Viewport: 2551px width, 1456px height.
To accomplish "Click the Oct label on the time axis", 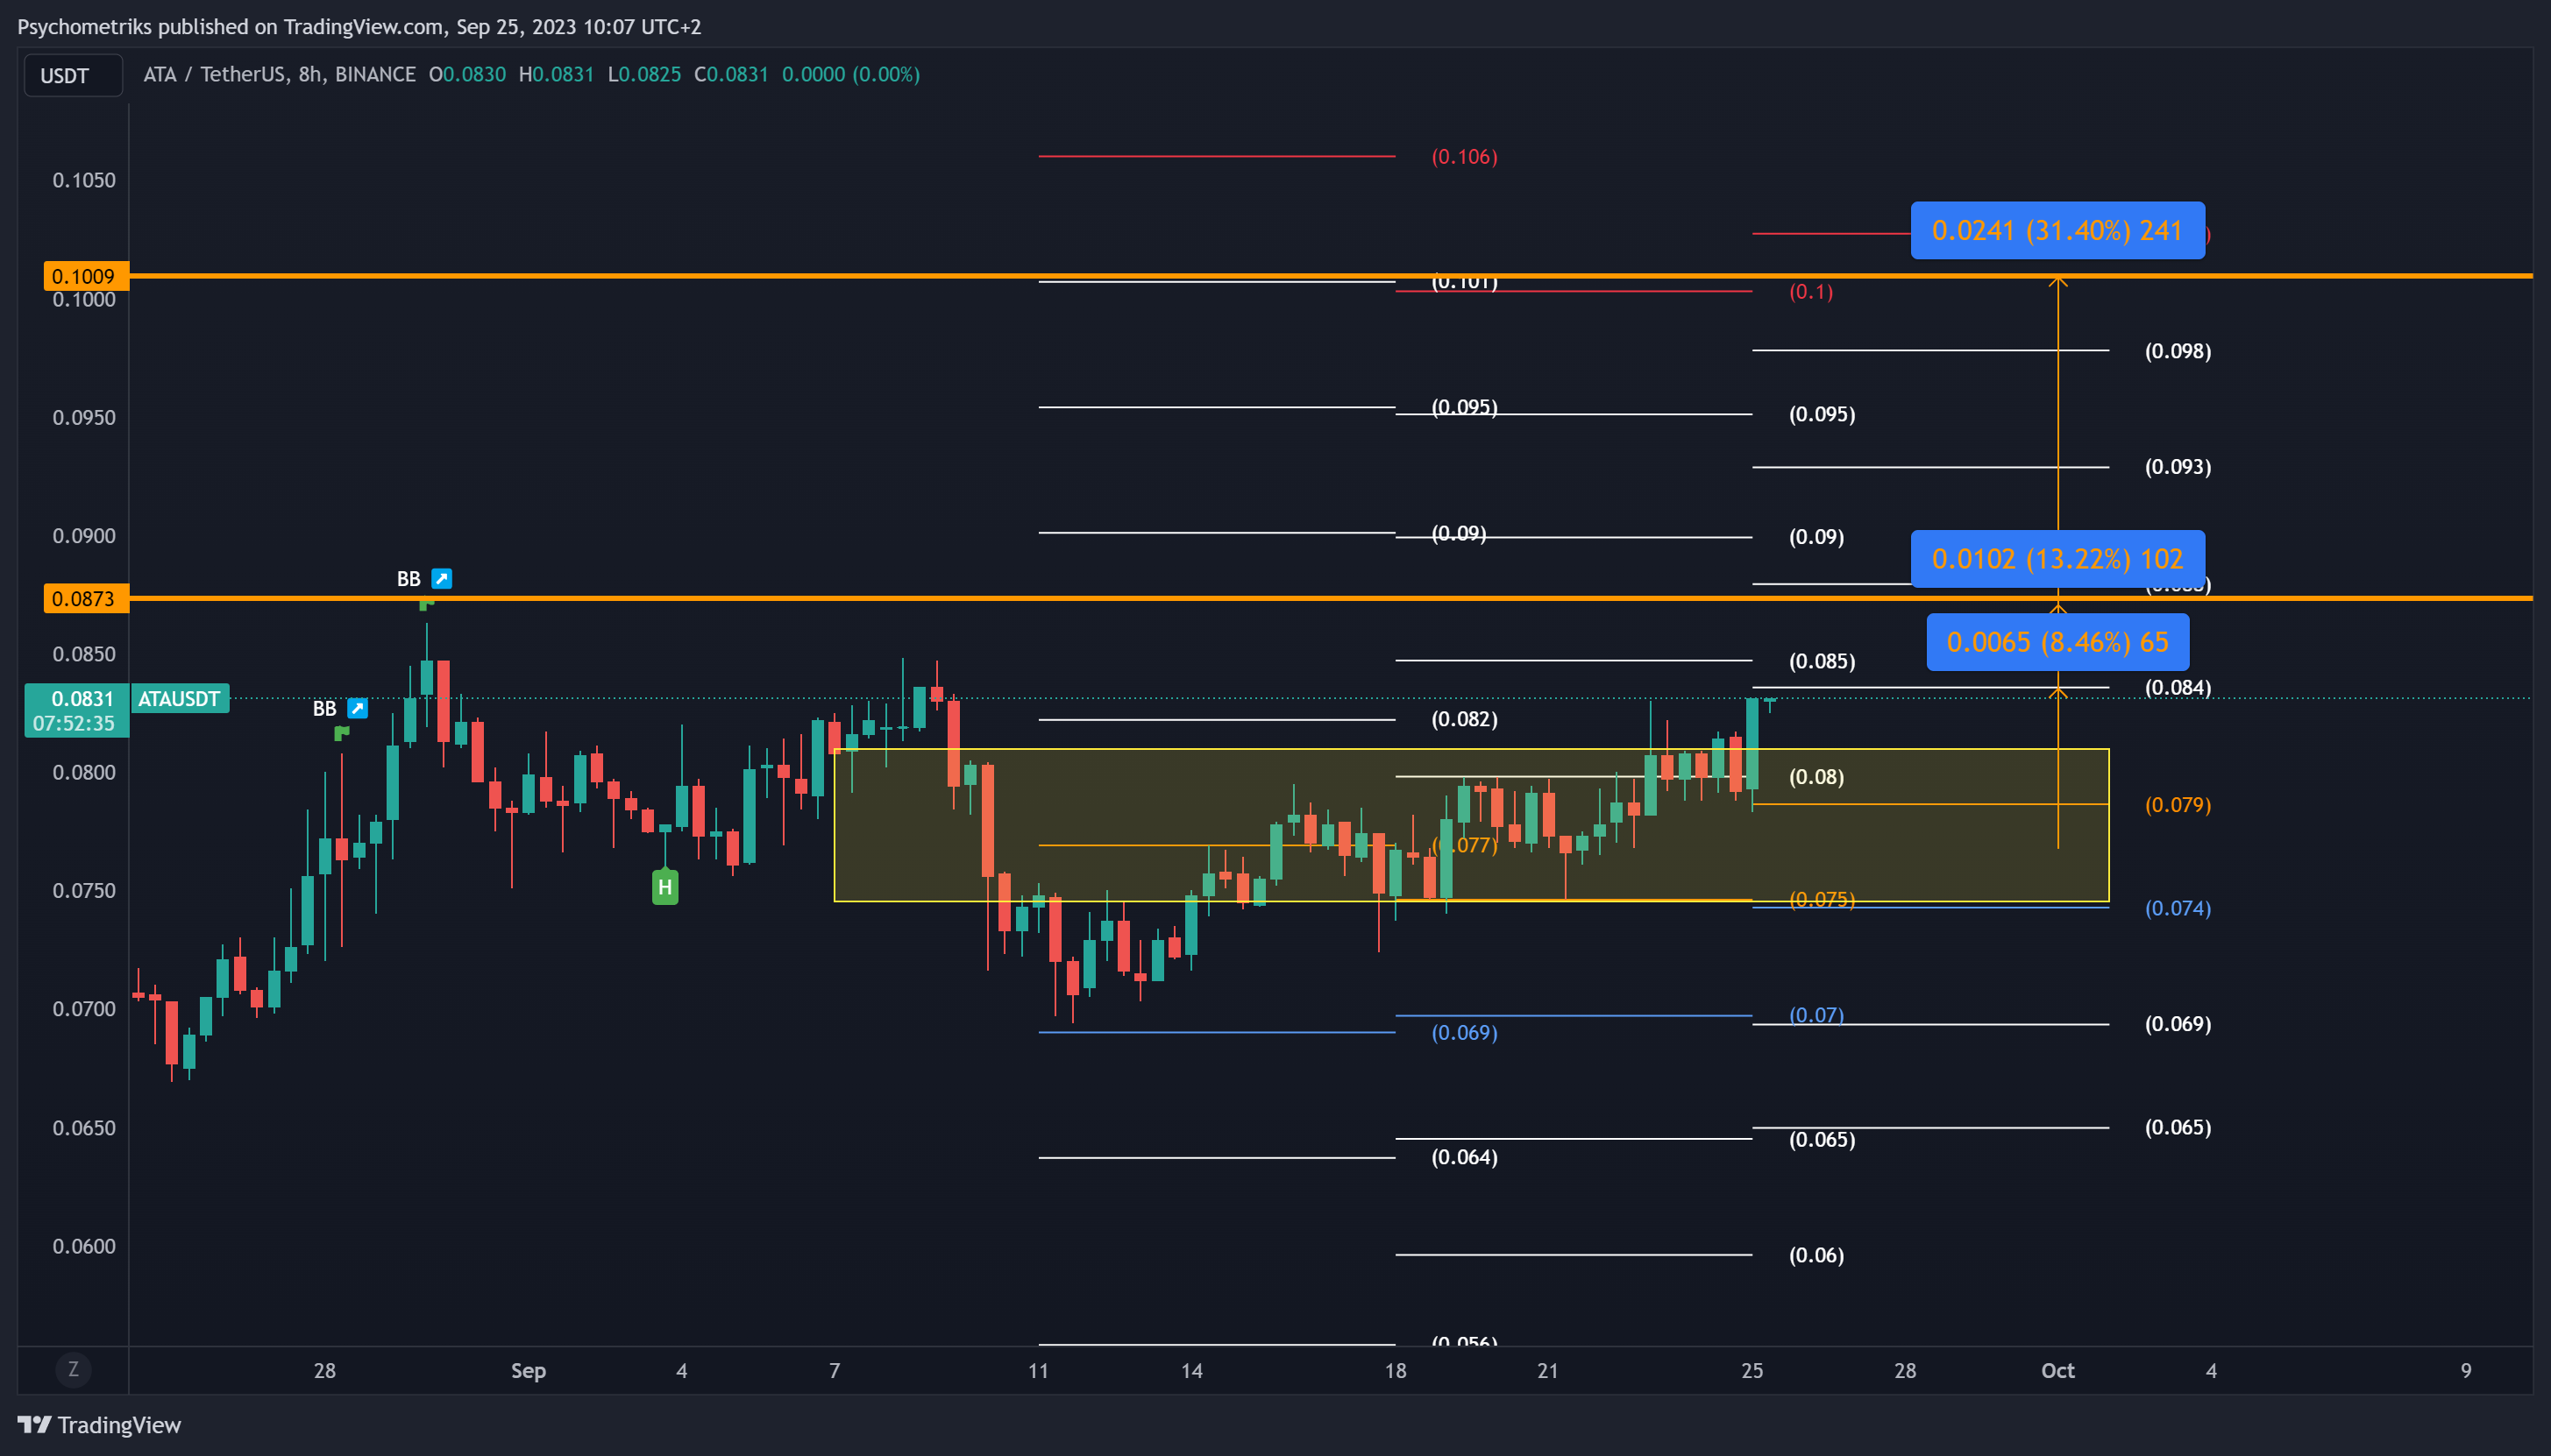I will [2057, 1370].
